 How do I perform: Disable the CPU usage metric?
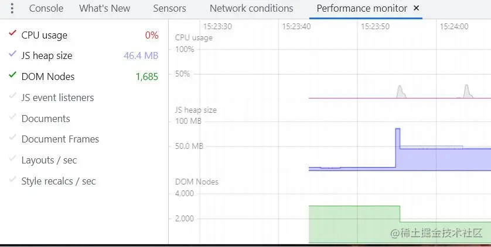click(13, 34)
